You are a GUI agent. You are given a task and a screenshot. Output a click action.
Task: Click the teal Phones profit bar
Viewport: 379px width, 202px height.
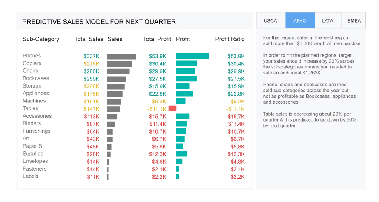[x=192, y=56]
